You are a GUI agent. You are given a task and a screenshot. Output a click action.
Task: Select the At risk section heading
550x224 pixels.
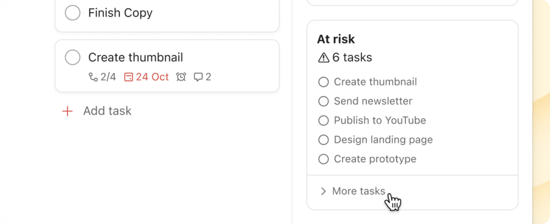(x=336, y=39)
